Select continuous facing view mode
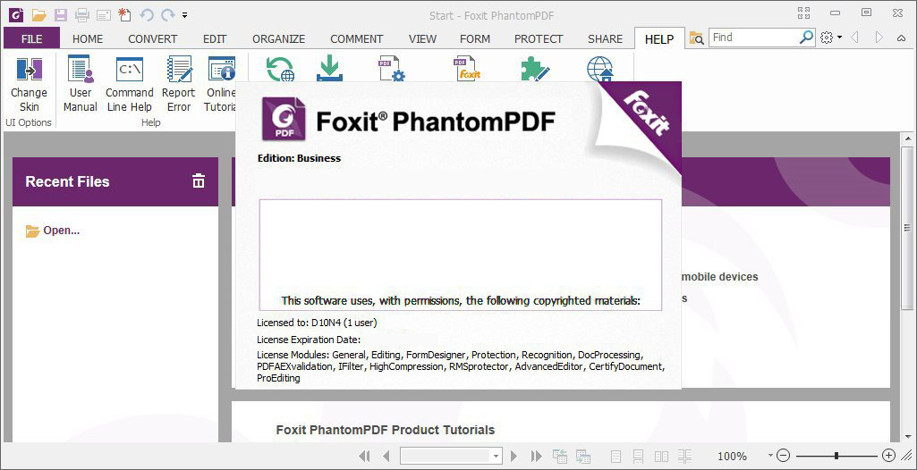The image size is (917, 470). [684, 456]
